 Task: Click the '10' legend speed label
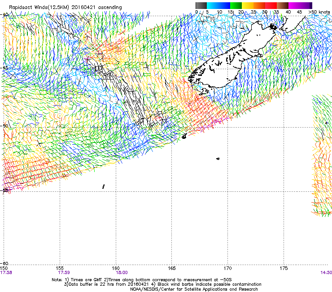219,12
